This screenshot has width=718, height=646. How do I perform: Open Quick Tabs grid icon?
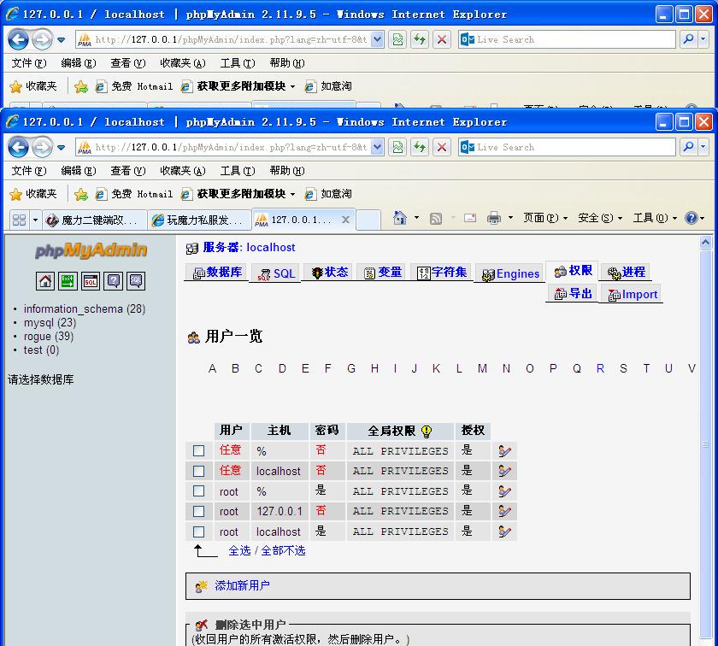[19, 220]
